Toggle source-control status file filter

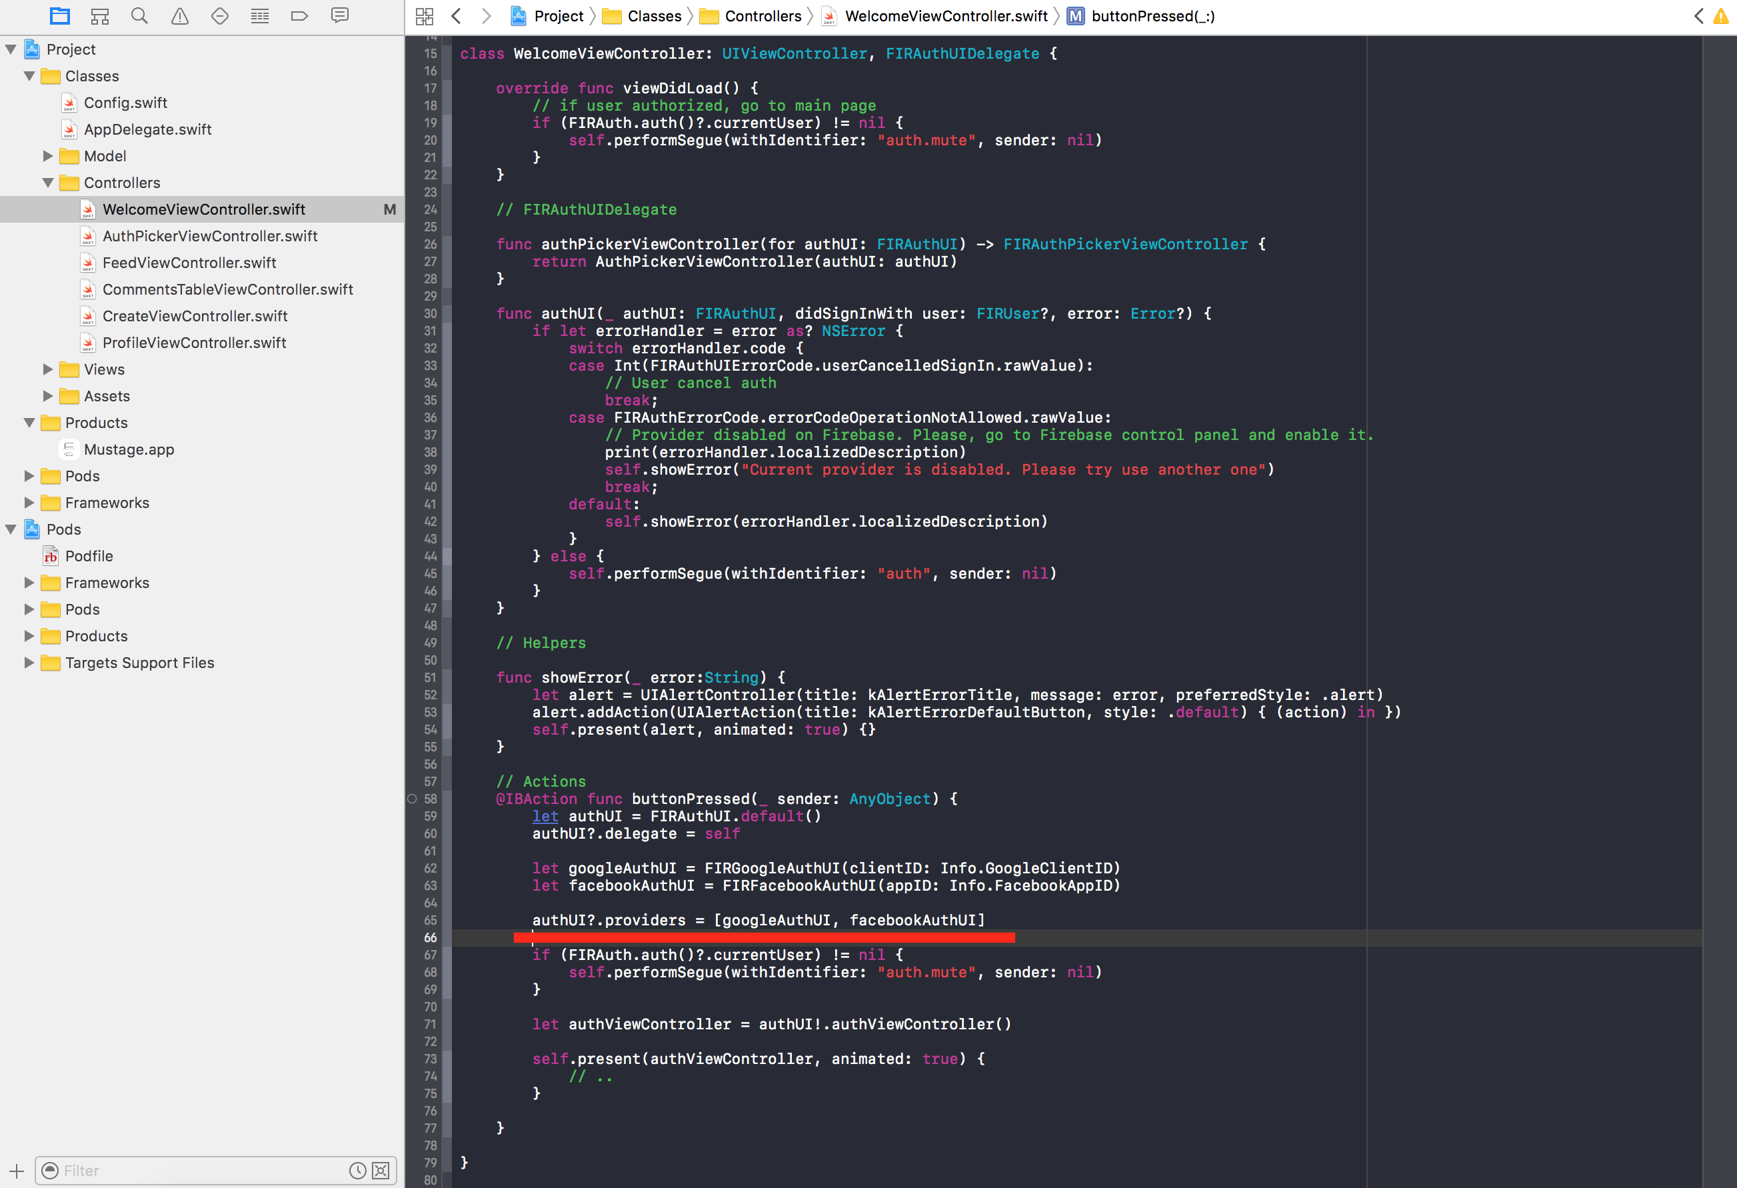(381, 1171)
